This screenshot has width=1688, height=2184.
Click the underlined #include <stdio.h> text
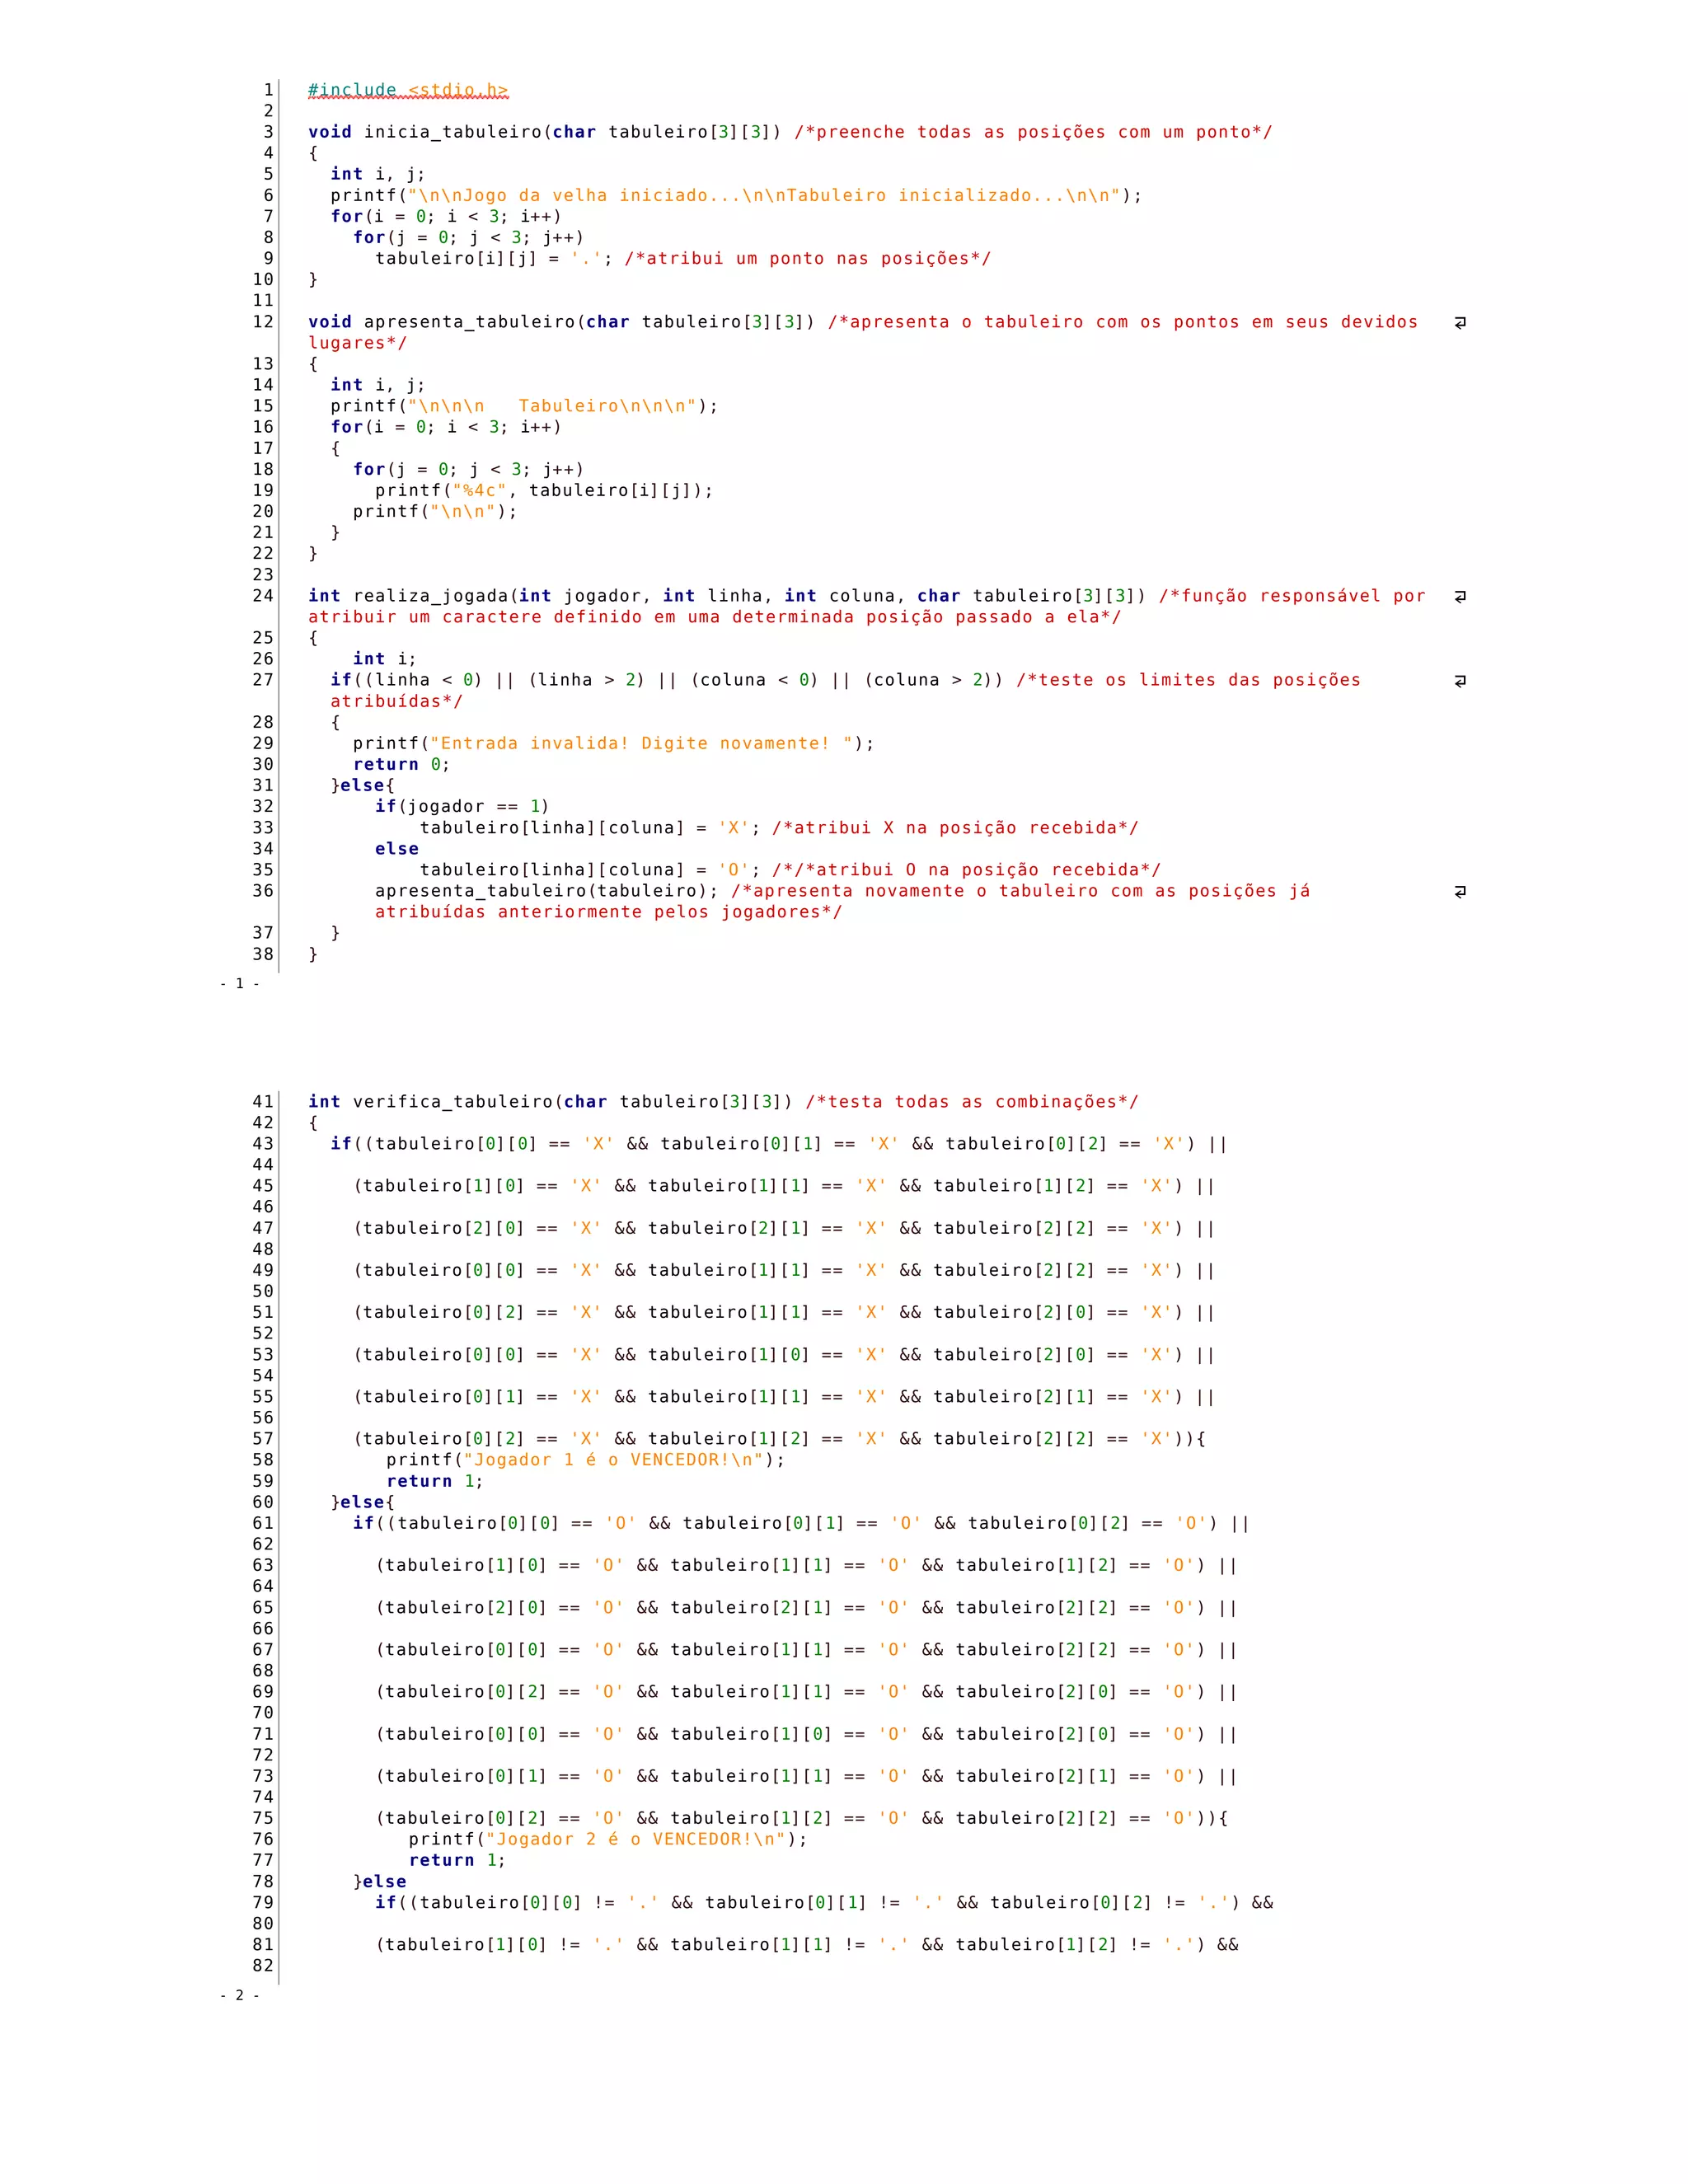tap(408, 90)
